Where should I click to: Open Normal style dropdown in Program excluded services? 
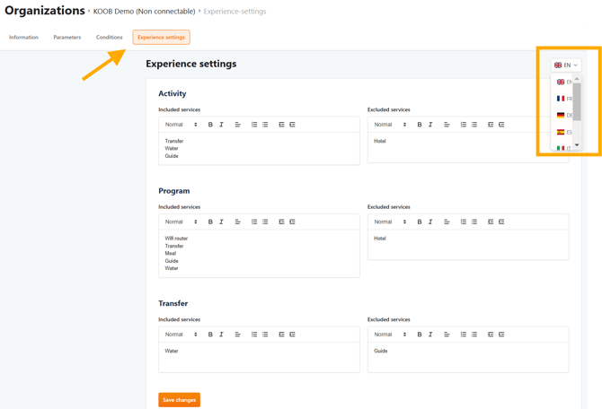point(390,222)
